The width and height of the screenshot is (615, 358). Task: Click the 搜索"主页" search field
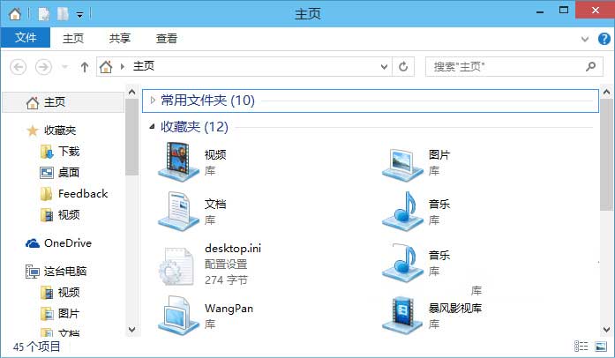point(503,66)
